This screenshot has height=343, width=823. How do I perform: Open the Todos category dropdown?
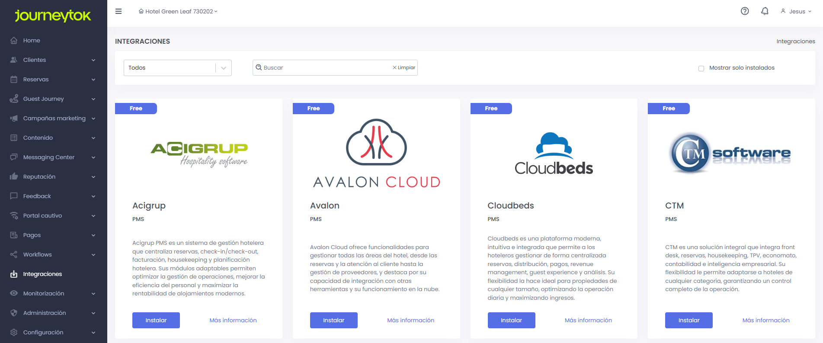[x=177, y=68]
